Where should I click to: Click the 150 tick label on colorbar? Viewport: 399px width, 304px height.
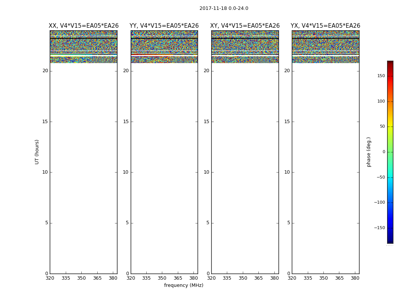381,76
